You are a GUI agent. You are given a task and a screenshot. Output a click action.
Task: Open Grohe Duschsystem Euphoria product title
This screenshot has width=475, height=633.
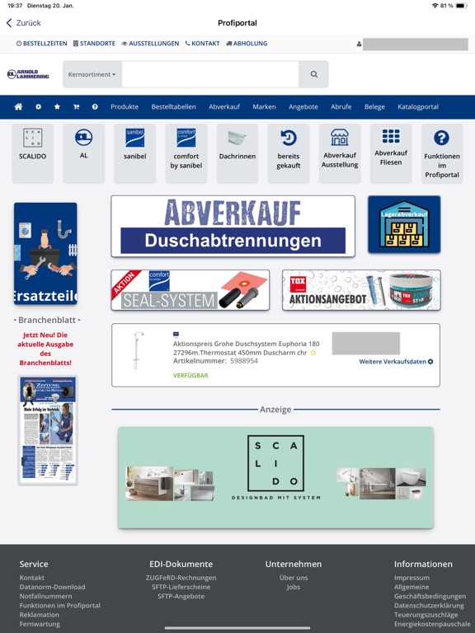(246, 349)
